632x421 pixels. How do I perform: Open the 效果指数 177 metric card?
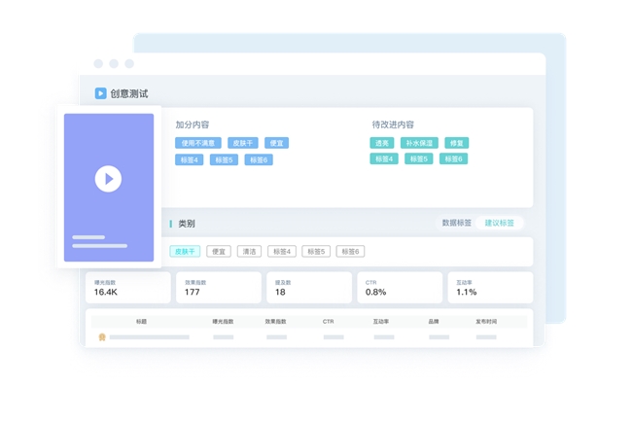pyautogui.click(x=218, y=288)
